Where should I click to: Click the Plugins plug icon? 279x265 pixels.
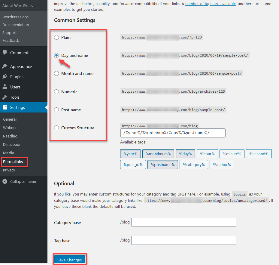point(5,77)
